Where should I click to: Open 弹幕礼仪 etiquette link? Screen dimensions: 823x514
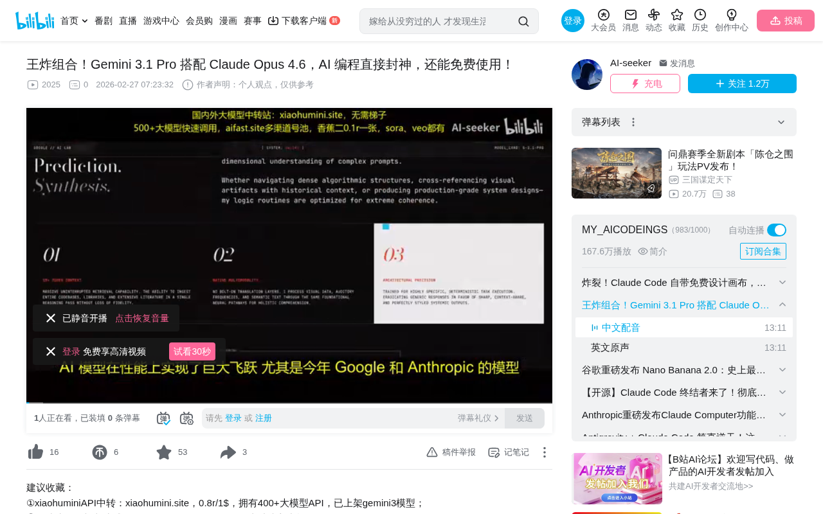[478, 418]
